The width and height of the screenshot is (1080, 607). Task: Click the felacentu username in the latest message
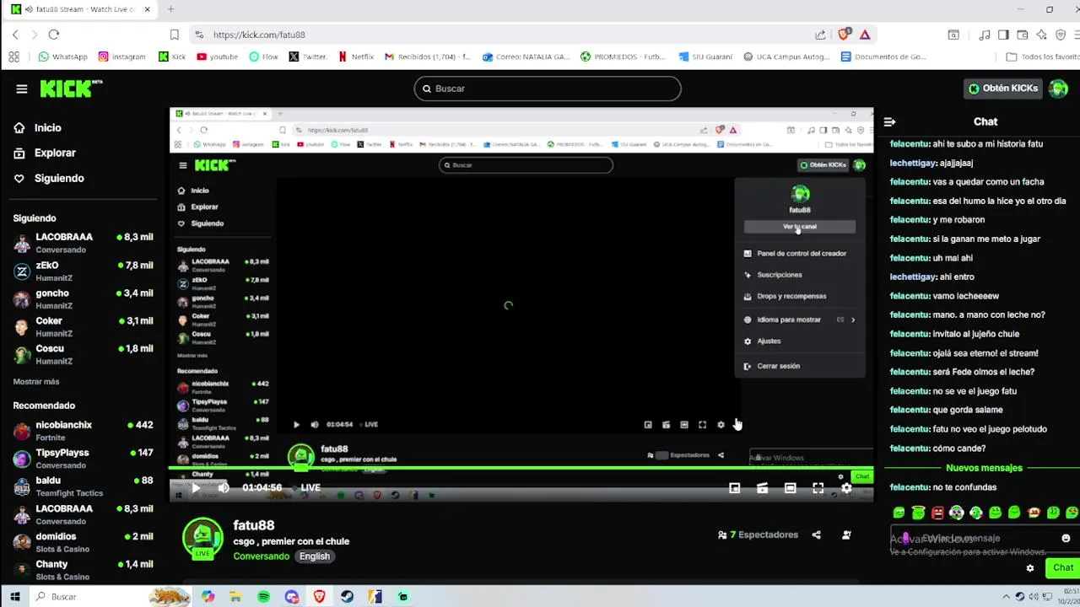tap(910, 487)
